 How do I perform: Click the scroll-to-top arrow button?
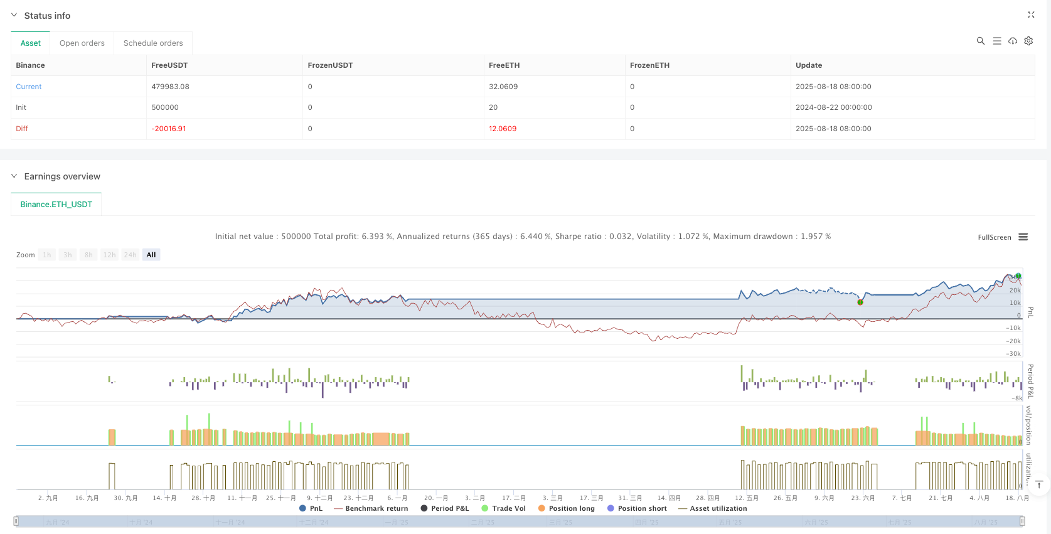pos(1039,484)
